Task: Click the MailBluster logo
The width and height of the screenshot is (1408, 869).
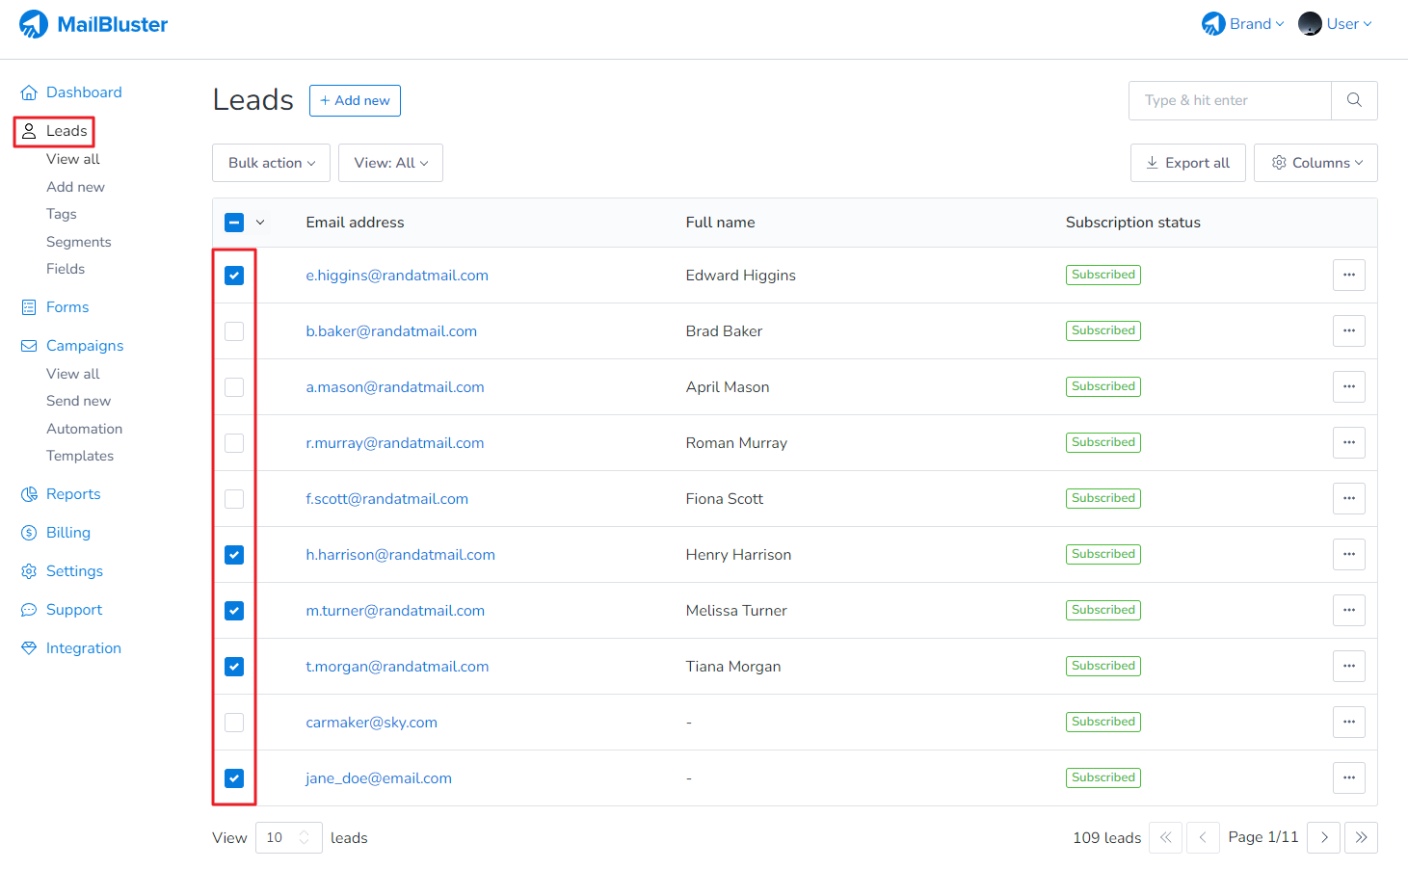Action: 93,24
